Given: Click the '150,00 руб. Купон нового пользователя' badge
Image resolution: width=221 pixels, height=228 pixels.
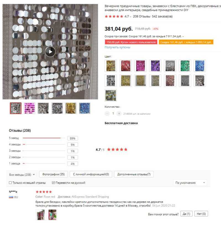Looking at the screenshot, I should point(131,42).
